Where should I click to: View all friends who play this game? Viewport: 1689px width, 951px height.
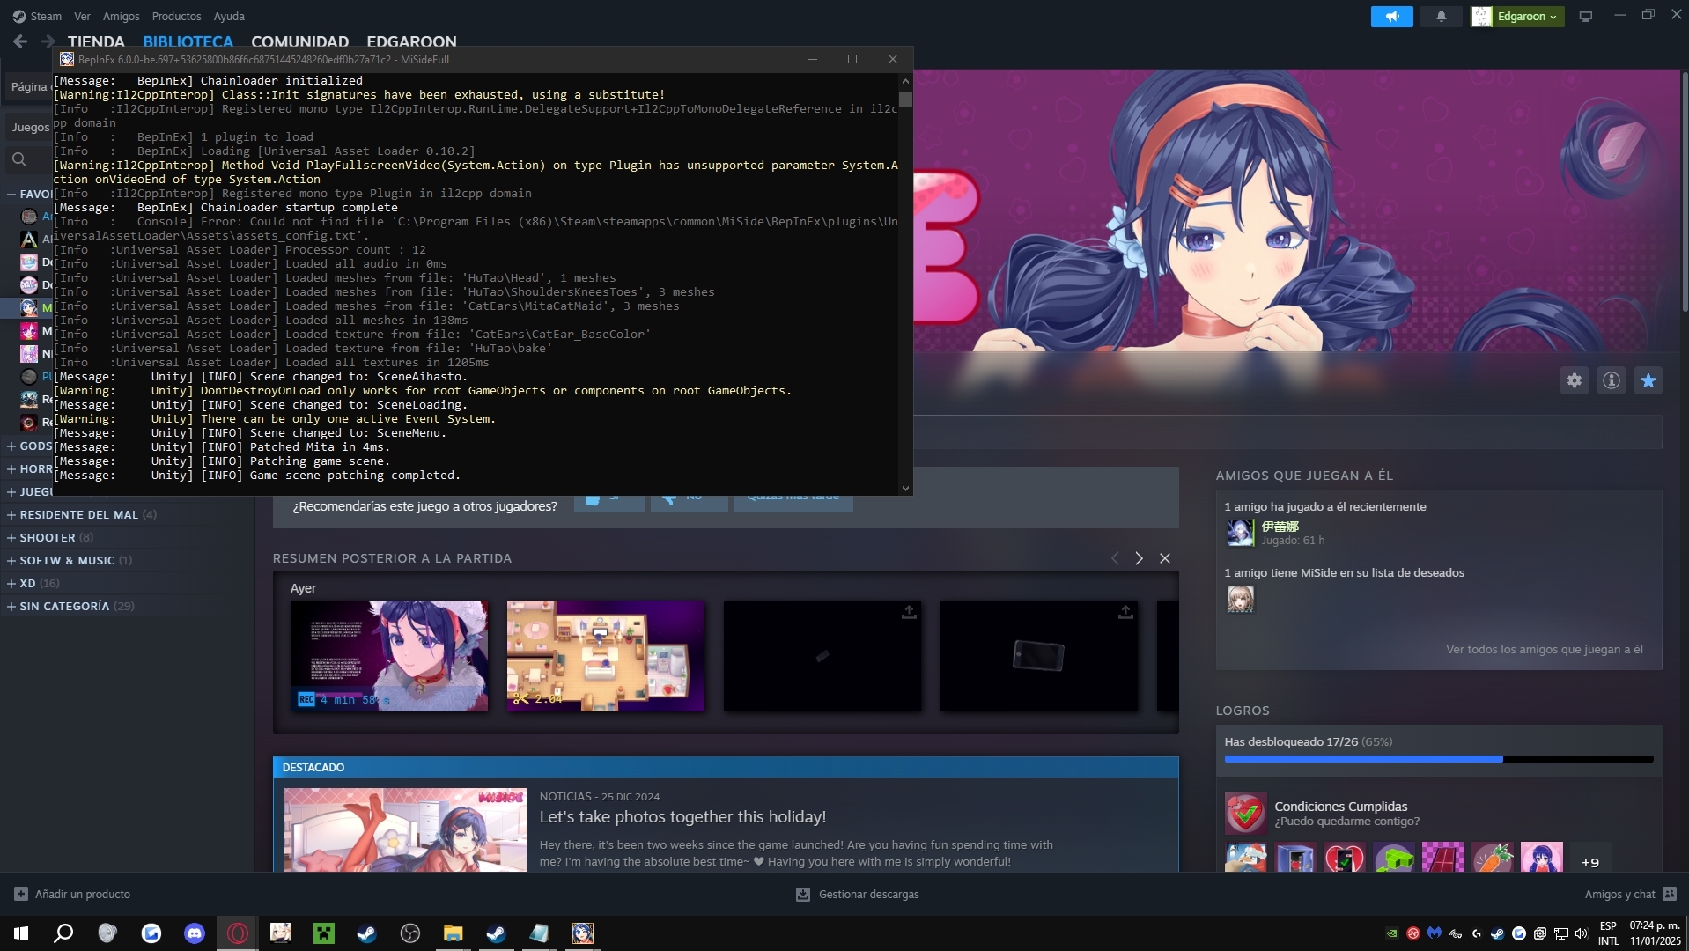pyautogui.click(x=1544, y=650)
